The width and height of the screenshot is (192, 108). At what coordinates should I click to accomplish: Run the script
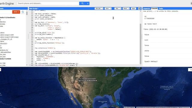117,8
